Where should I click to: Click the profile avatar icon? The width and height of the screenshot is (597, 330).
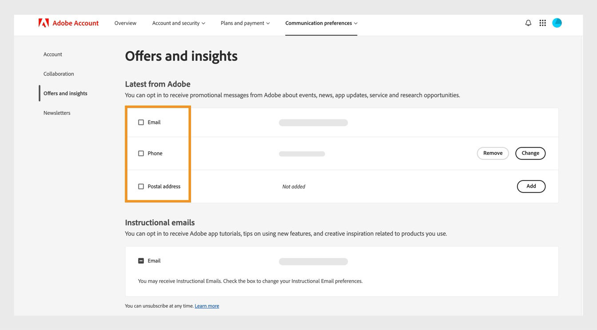[557, 22]
